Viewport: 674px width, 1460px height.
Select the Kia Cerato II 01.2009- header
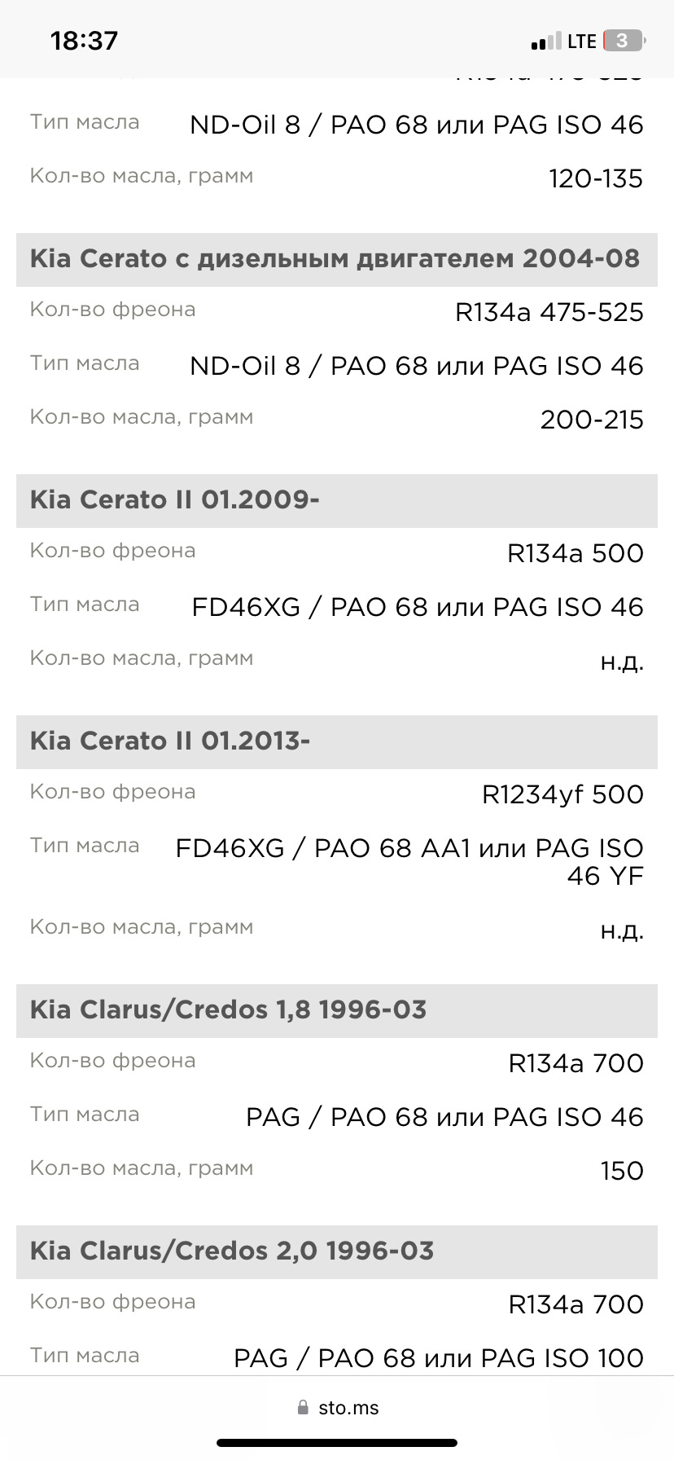pyautogui.click(x=337, y=500)
